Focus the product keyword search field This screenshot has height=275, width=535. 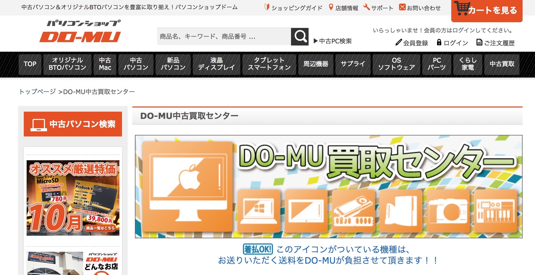coord(224,36)
